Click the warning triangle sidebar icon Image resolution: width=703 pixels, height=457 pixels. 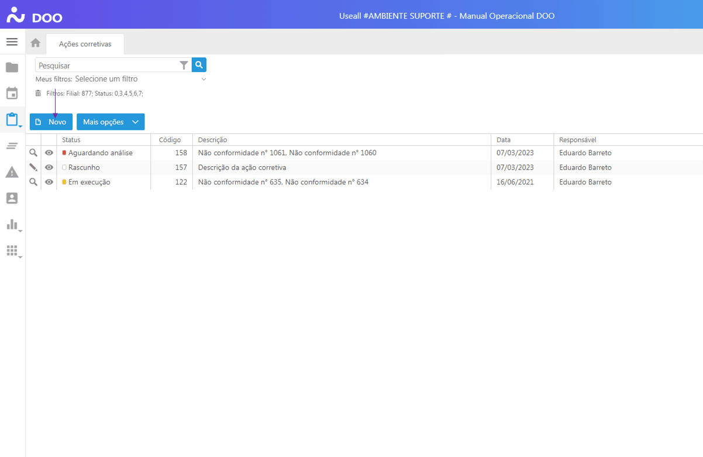click(x=12, y=172)
